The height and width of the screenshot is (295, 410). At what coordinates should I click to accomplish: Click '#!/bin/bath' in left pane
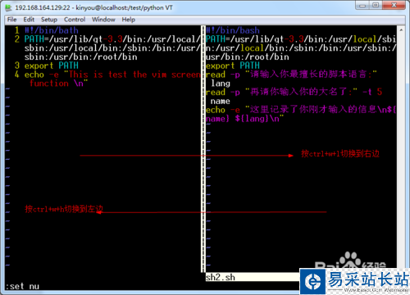coord(52,30)
